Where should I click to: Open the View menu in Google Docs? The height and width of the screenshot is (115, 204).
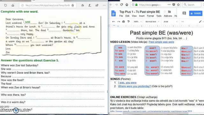[x=134, y=16]
